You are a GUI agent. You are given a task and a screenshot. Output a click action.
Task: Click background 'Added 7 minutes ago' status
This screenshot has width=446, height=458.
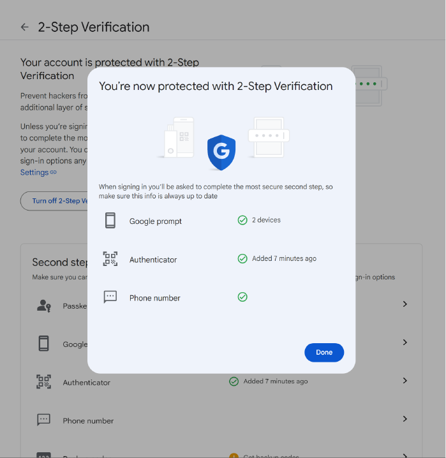(276, 381)
